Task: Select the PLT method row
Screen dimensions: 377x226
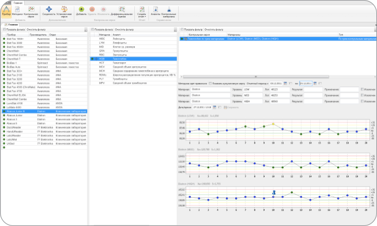Action: click(x=133, y=78)
